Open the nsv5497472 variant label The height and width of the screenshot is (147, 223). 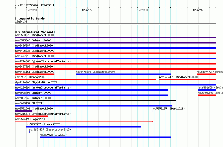click(x=210, y=72)
